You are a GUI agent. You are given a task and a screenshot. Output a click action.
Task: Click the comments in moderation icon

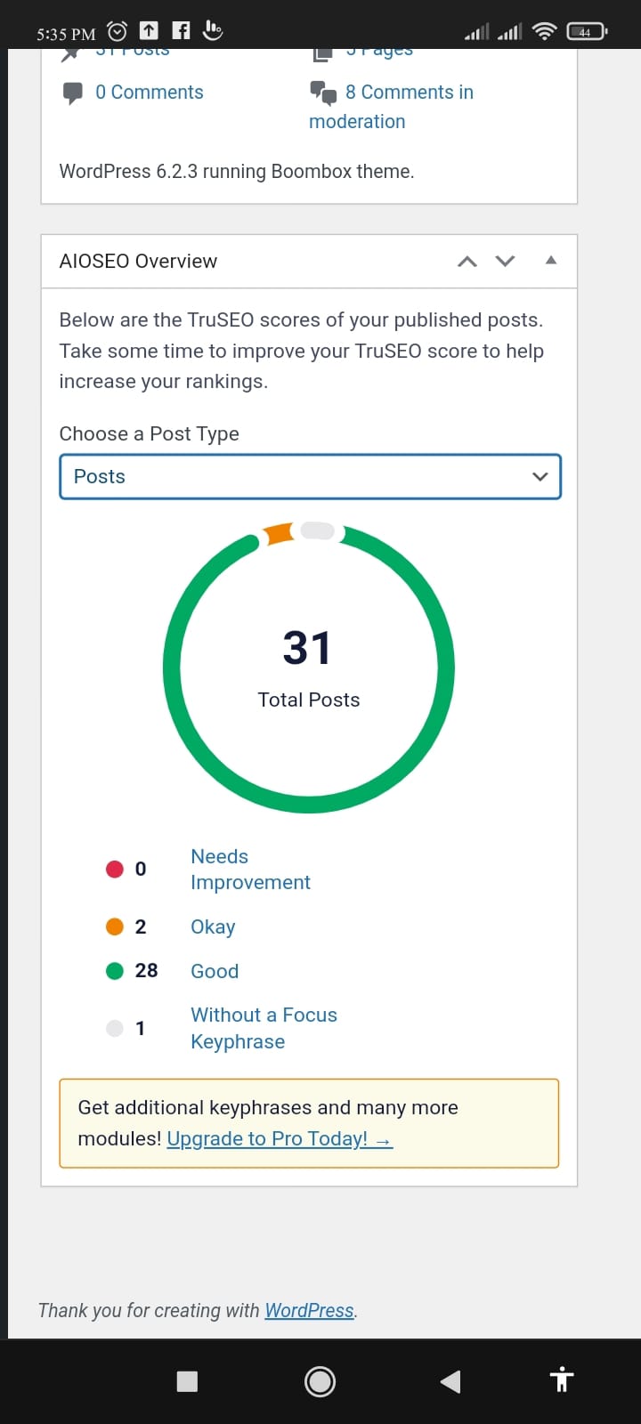coord(322,93)
